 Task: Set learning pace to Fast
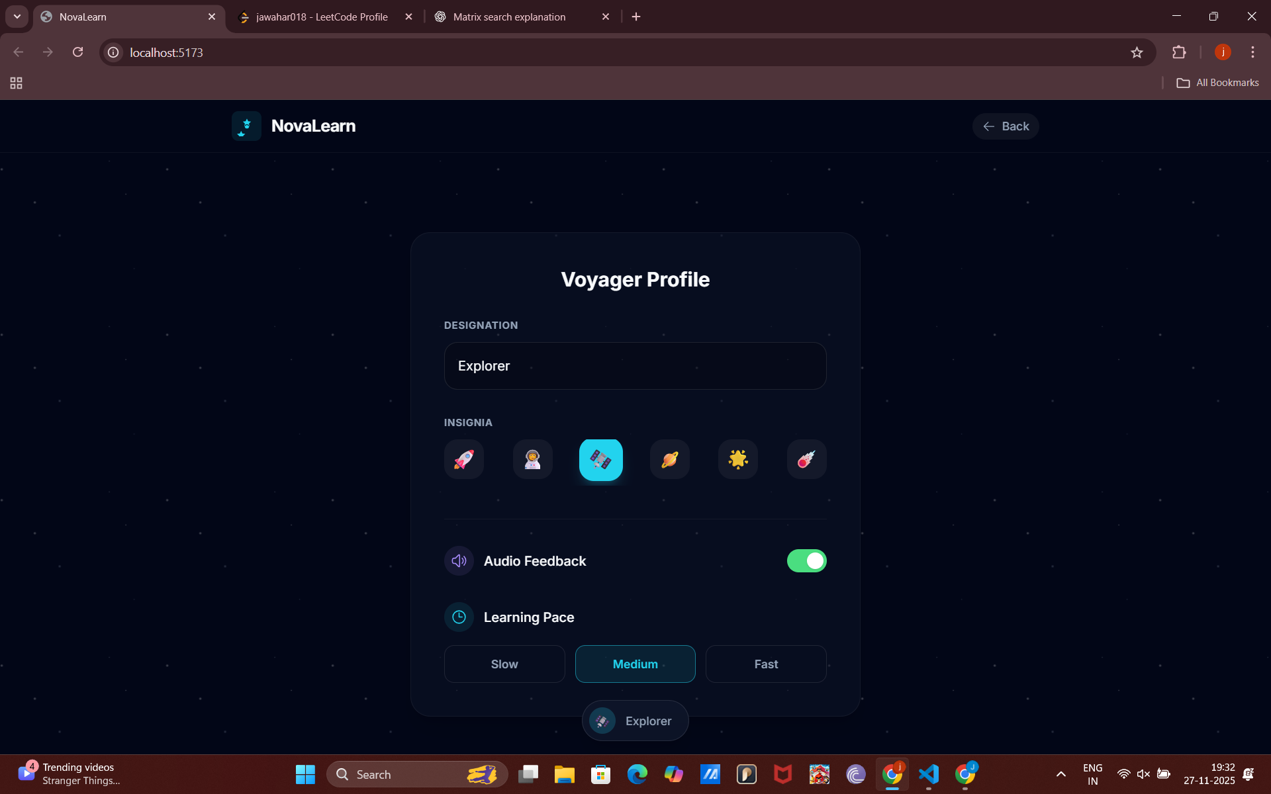766,664
